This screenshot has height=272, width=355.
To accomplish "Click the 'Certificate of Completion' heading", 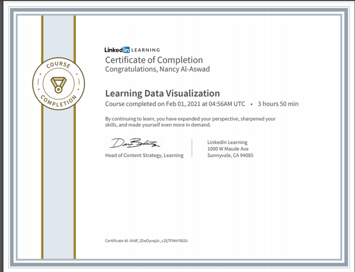I will pyautogui.click(x=154, y=60).
